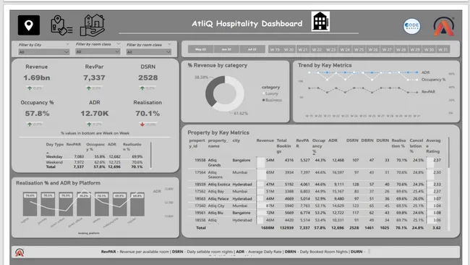Click the small AtliQ logo in footer bar
This screenshot has height=265, width=470.
pos(20,253)
